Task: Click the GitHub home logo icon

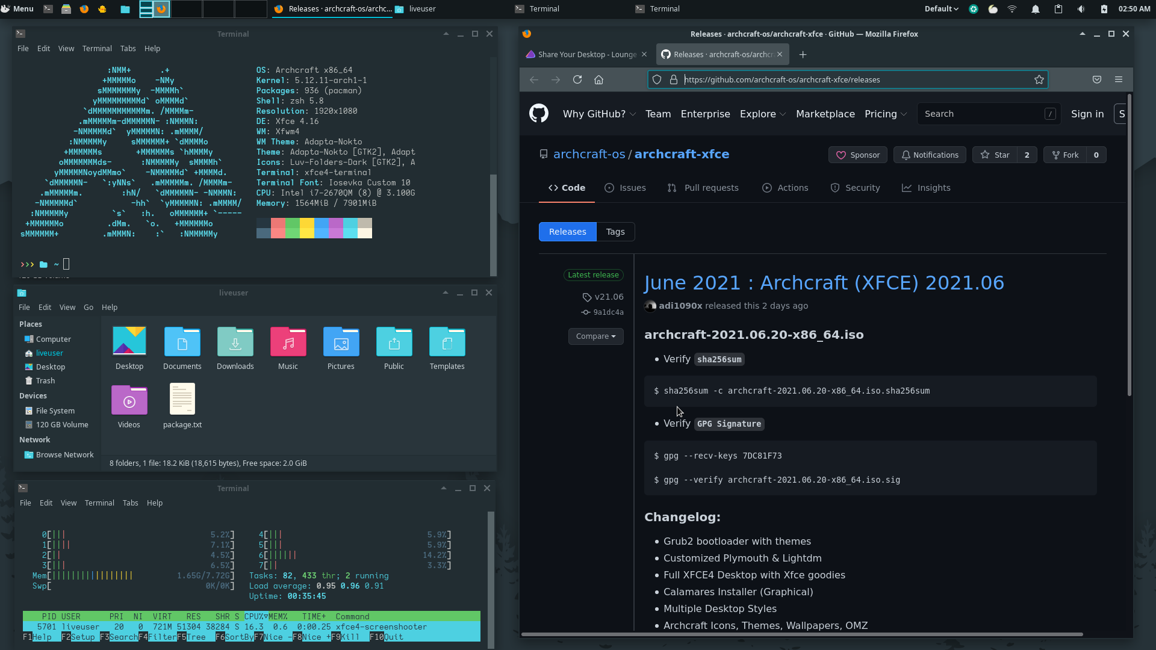Action: (538, 114)
